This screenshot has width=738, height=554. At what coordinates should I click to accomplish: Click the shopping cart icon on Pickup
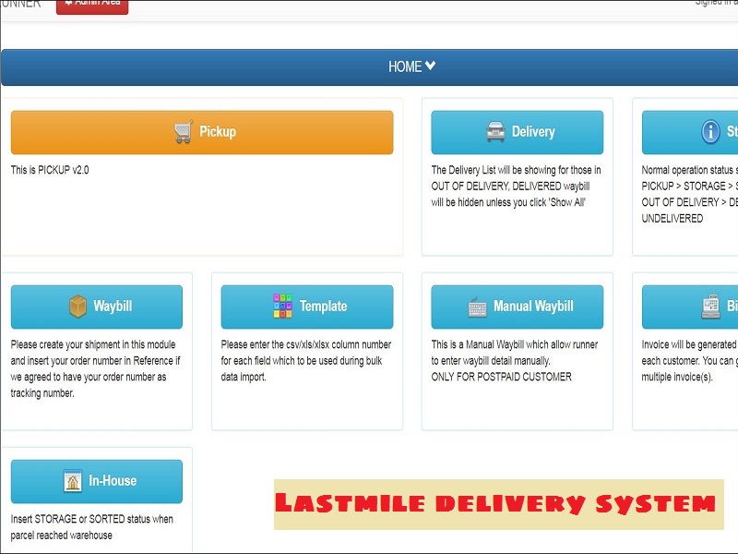(183, 132)
